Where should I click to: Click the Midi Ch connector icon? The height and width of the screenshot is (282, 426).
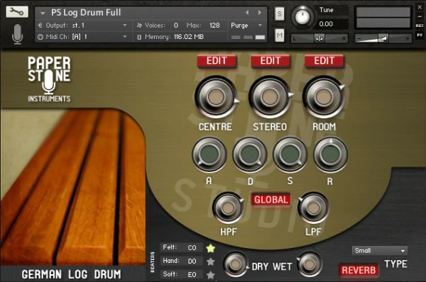tap(40, 37)
